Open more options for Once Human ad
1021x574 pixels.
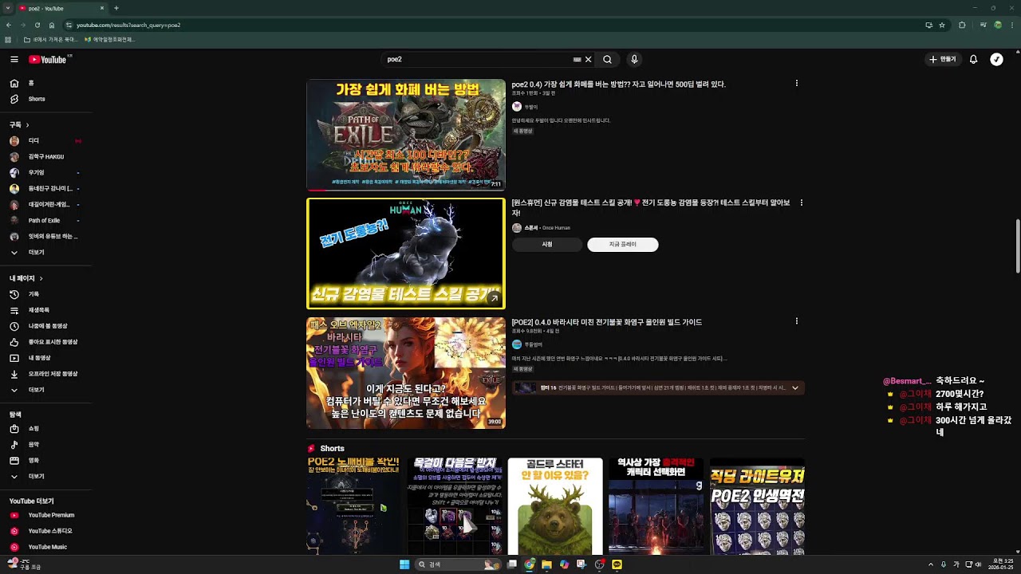pyautogui.click(x=801, y=202)
